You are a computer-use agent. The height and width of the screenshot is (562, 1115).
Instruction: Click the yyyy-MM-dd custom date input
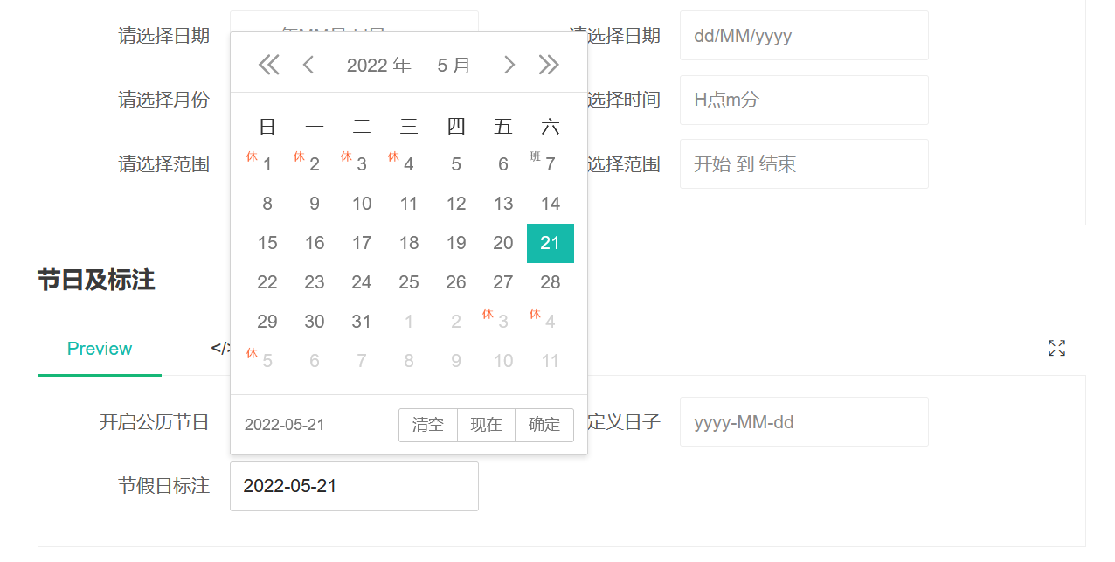pos(803,421)
